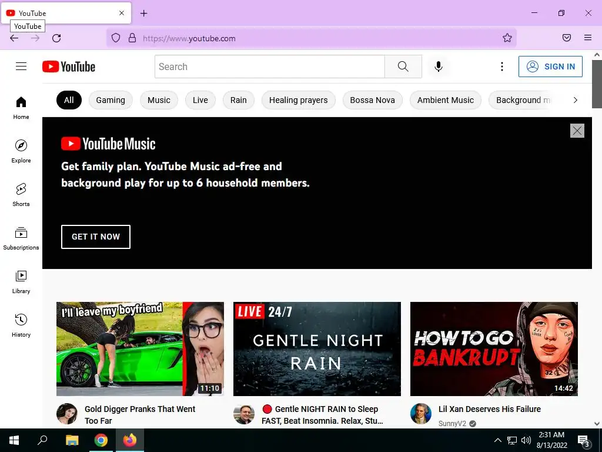Image resolution: width=602 pixels, height=452 pixels.
Task: Click the browser back arrow
Action: click(x=14, y=38)
